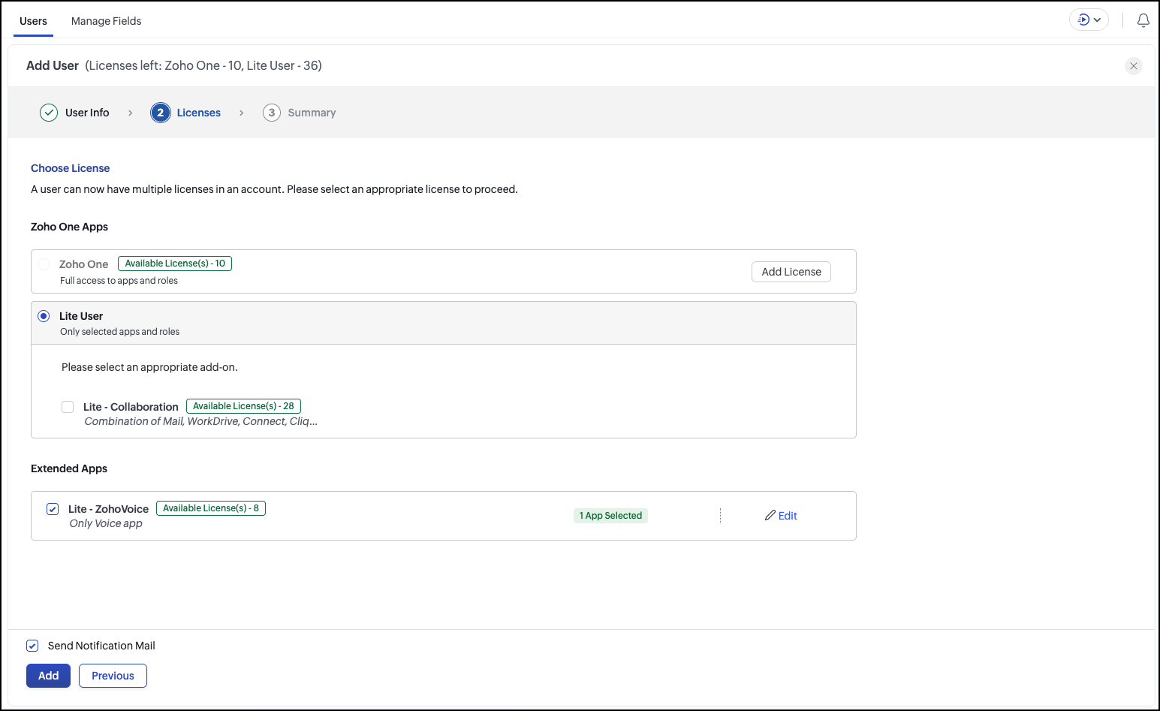1160x711 pixels.
Task: Select the Lite User radio button
Action: coord(44,316)
